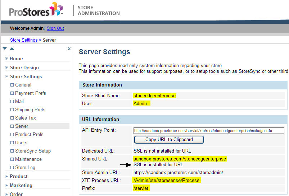Click the Home menu label

click(x=16, y=59)
